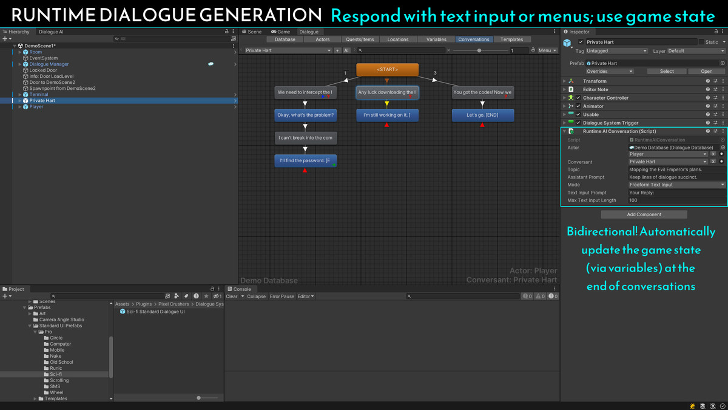Viewport: 728px width, 410px height.
Task: Open help for Animator component
Action: coord(708,106)
